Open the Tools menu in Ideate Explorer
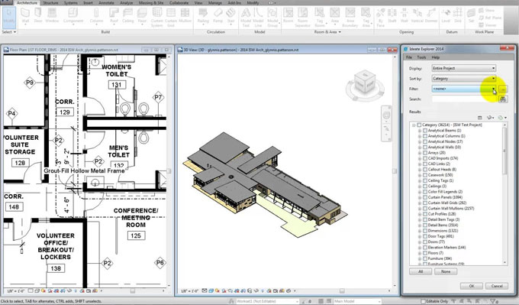This screenshot has width=519, height=305. click(421, 57)
